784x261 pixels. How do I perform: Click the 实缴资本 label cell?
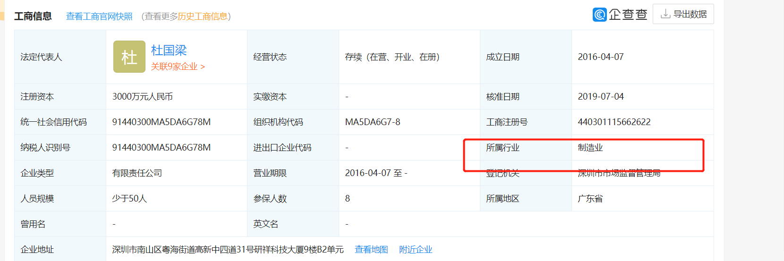293,96
